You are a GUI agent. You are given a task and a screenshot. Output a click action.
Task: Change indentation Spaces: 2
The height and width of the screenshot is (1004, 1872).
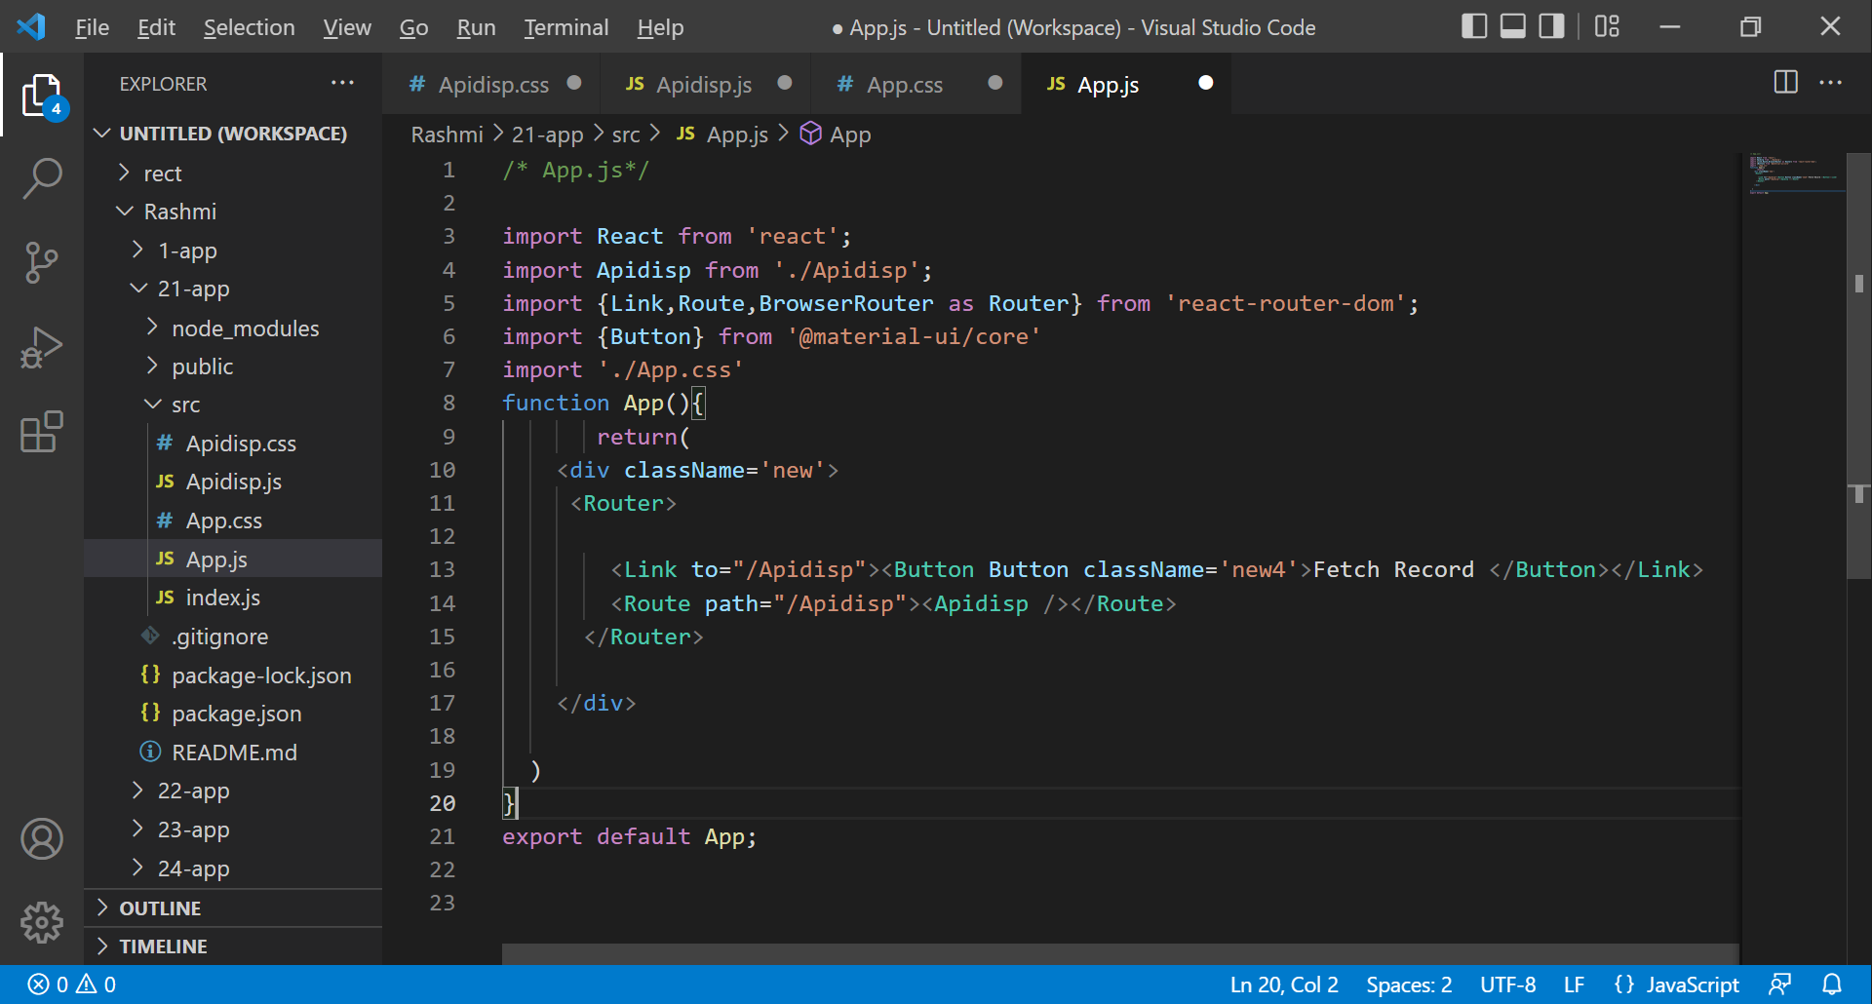[1409, 985]
